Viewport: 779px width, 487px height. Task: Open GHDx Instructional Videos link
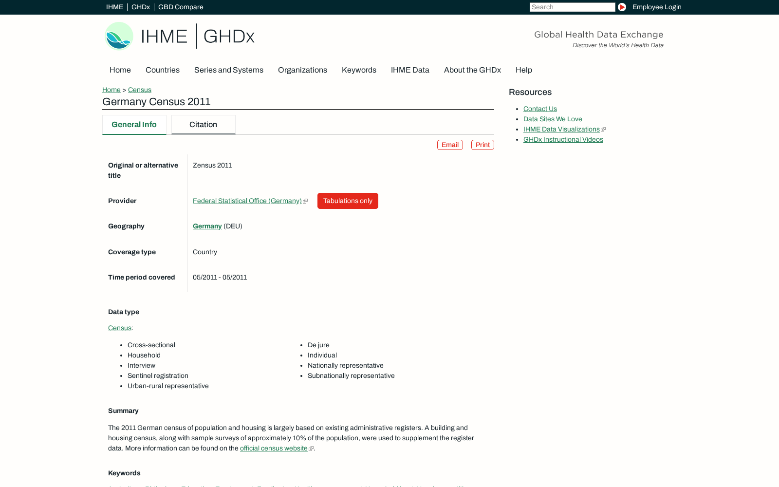563,140
